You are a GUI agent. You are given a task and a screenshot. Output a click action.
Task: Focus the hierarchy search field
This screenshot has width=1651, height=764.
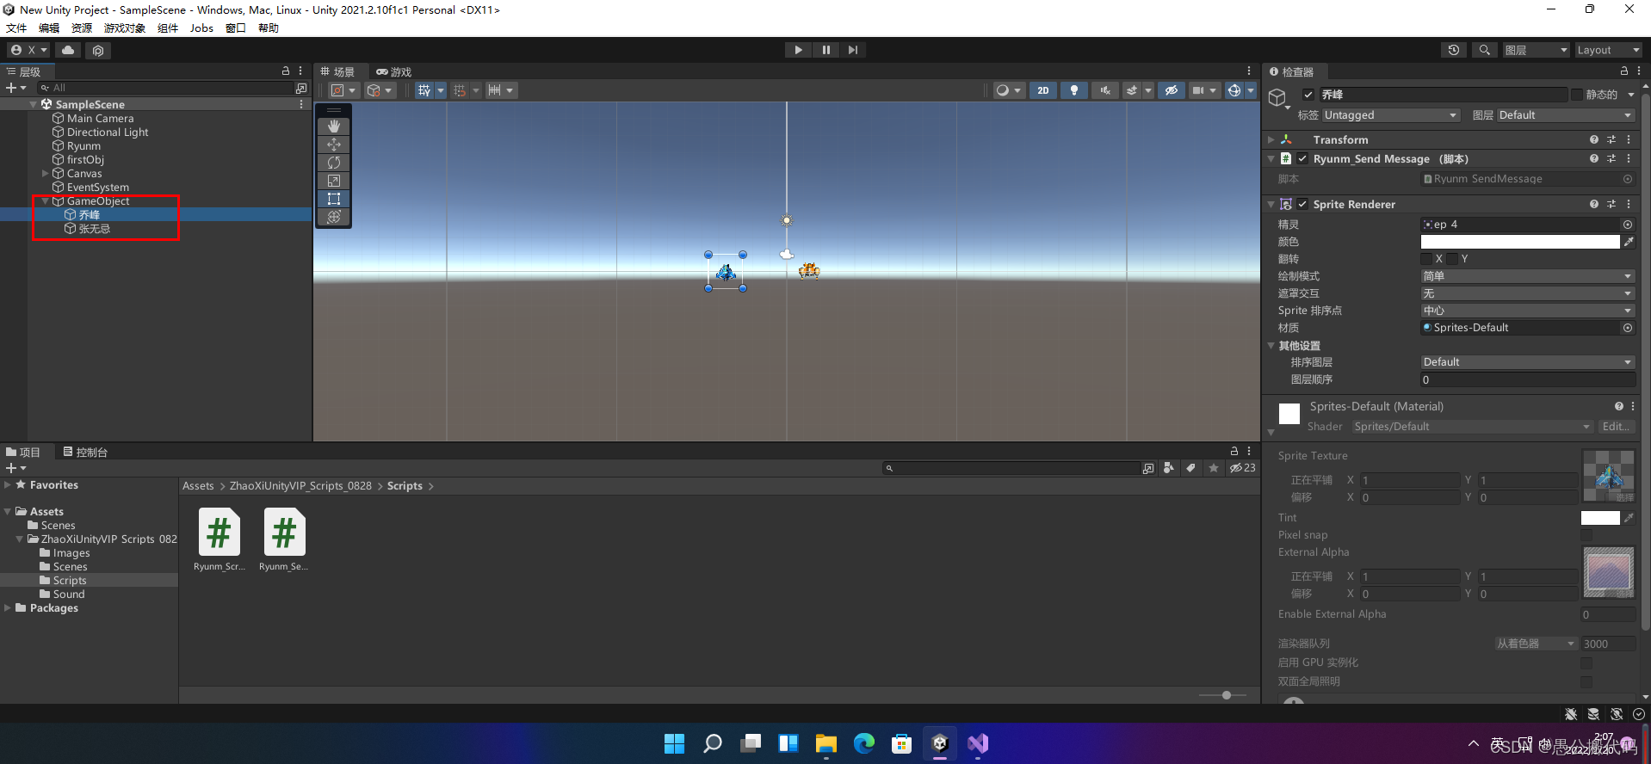click(165, 88)
